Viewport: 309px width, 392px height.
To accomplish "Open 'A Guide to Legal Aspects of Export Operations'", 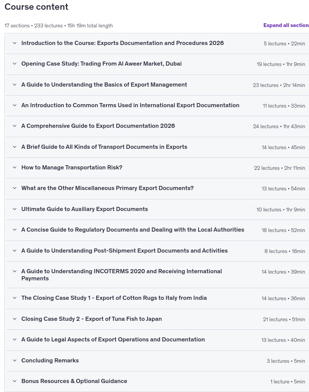I will [x=113, y=340].
